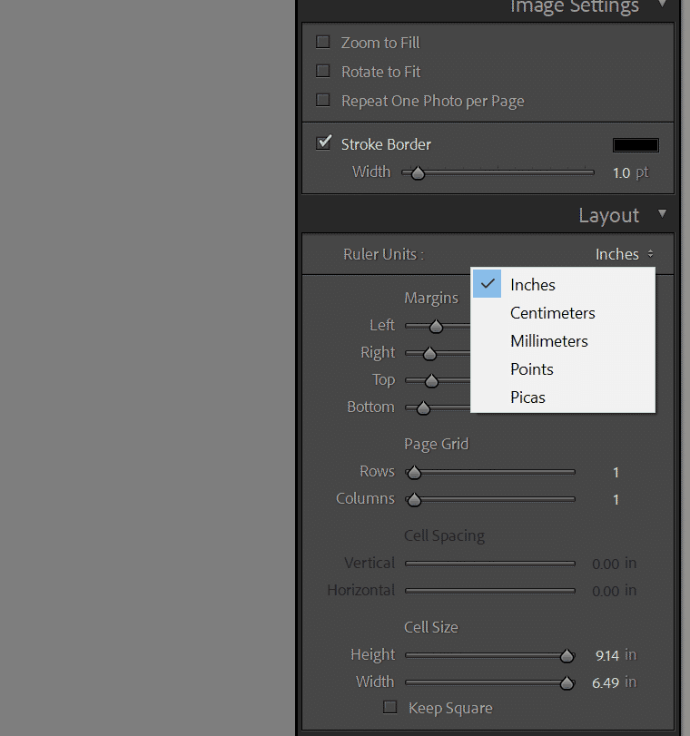Click the stroke Width slider thumb

click(417, 172)
